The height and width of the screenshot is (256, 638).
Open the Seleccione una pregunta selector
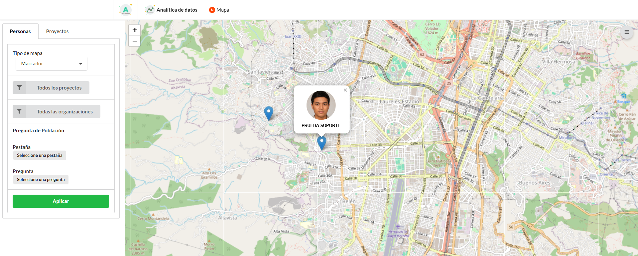tap(41, 180)
